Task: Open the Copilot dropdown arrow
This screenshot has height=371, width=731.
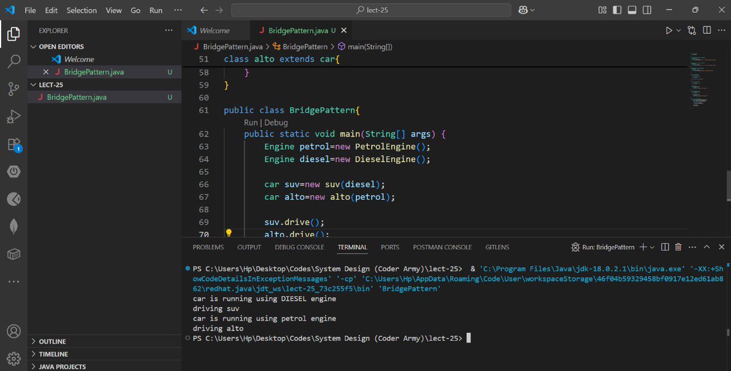Action: (532, 10)
